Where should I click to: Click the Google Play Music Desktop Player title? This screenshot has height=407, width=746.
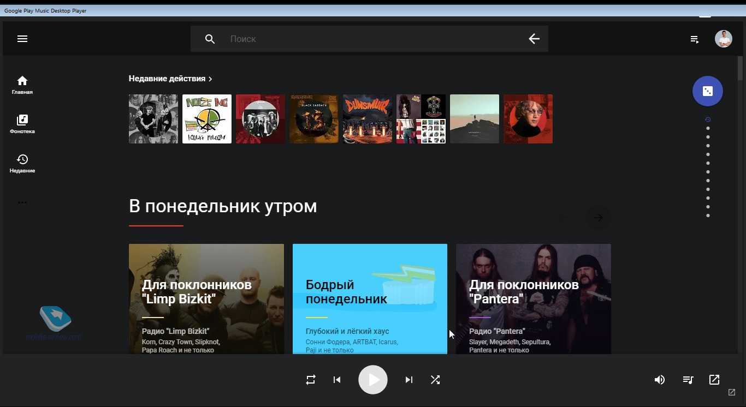tap(45, 10)
